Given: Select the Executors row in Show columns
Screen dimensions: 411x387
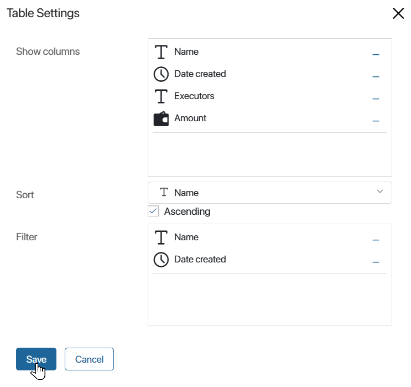Looking at the screenshot, I should (270, 96).
